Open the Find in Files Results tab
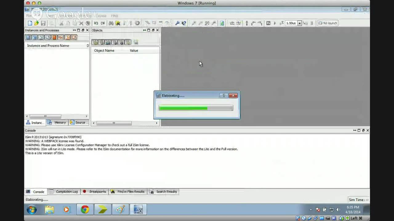This screenshot has width=394, height=221. pyautogui.click(x=128, y=192)
